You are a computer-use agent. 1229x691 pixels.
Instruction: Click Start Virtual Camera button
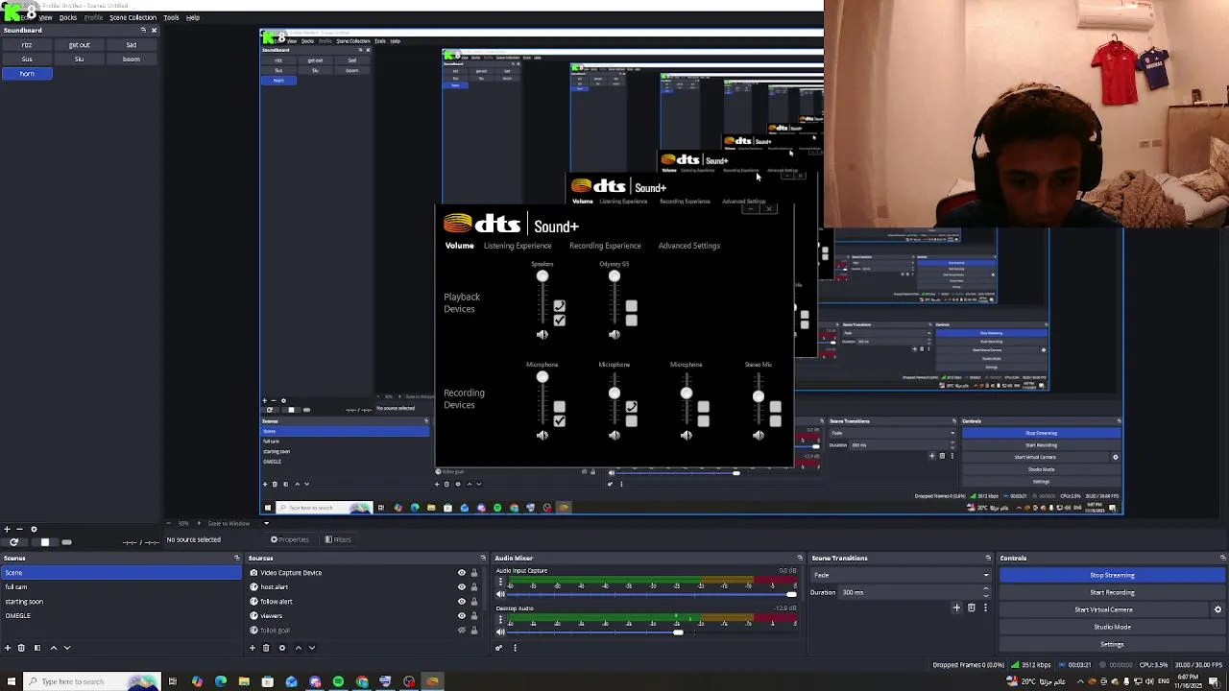tap(1103, 609)
